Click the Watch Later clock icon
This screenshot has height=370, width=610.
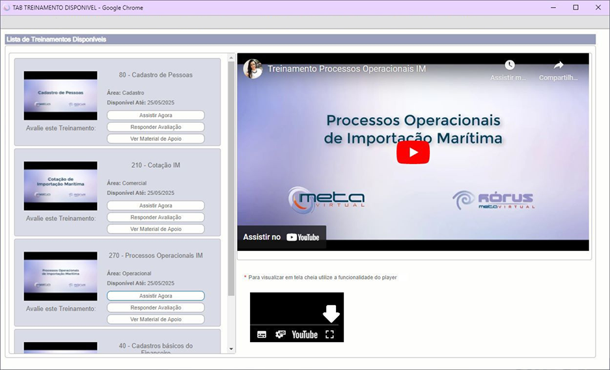click(x=509, y=65)
